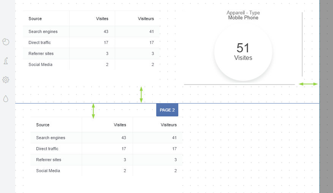333x193 pixels.
Task: Click Visiteurs header in top table
Action: 146,19
